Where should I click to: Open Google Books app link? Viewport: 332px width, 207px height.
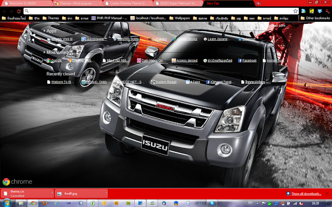click(185, 39)
